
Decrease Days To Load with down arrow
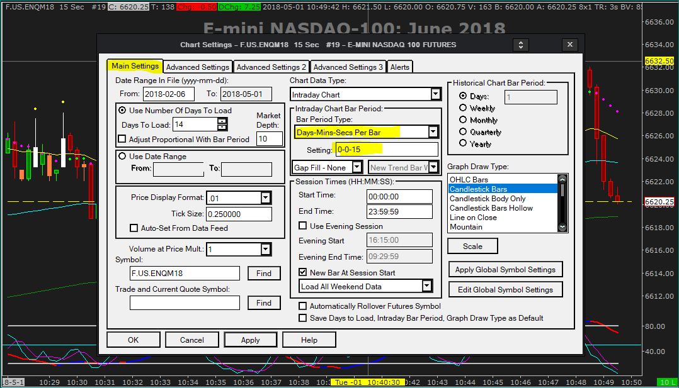pos(222,127)
